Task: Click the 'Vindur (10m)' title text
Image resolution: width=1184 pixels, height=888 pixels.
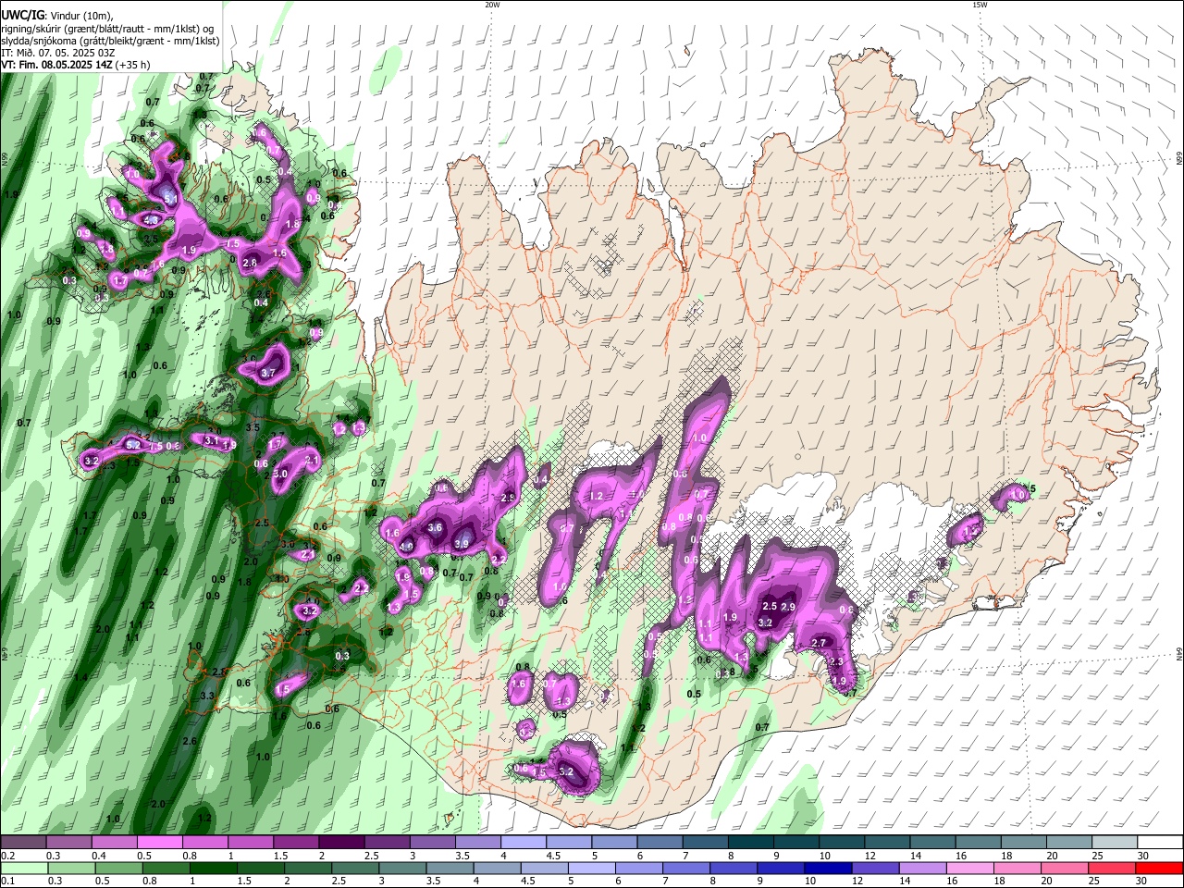Action: [80, 16]
